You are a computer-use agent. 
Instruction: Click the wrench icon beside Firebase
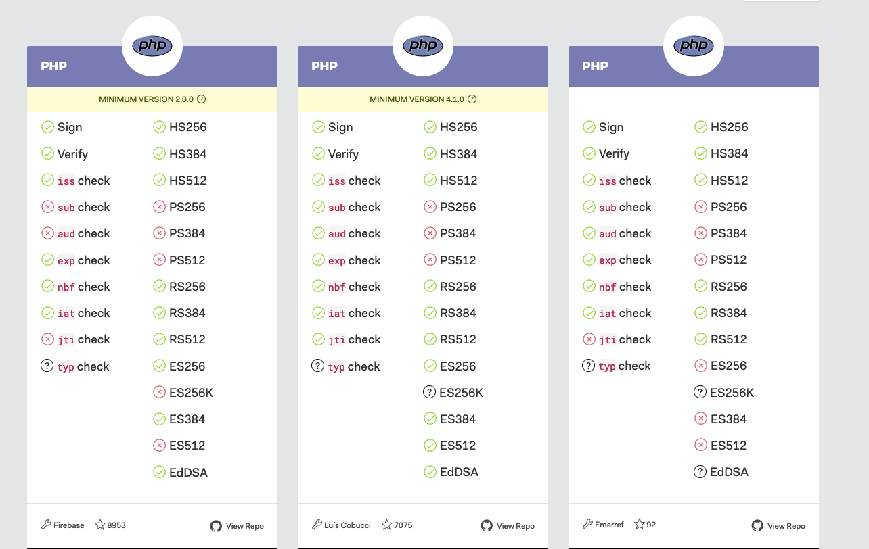click(47, 525)
